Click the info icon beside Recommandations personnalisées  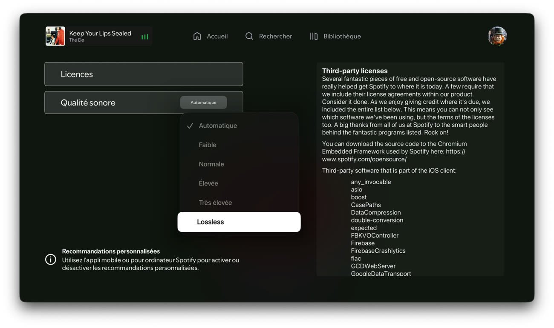[51, 260]
